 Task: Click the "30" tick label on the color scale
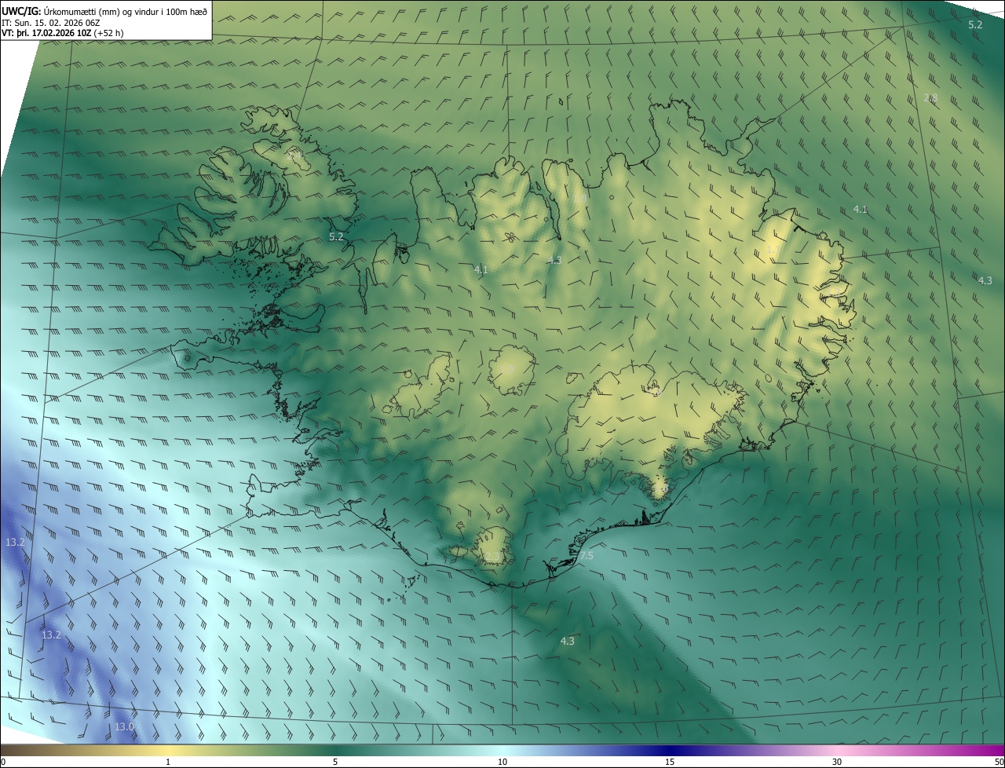coord(837,762)
